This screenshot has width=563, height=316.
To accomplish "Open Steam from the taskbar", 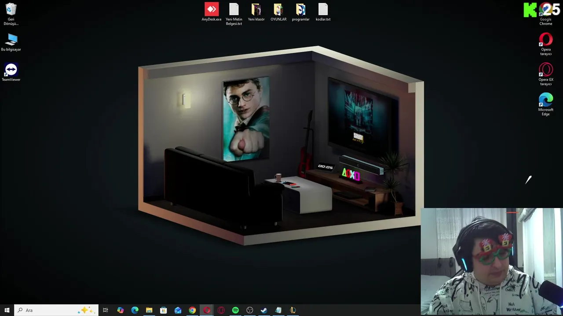I will tap(264, 310).
